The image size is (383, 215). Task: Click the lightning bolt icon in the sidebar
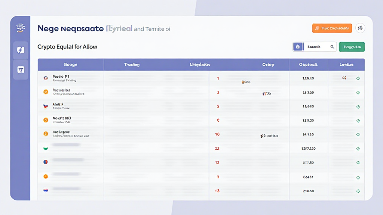point(21,50)
